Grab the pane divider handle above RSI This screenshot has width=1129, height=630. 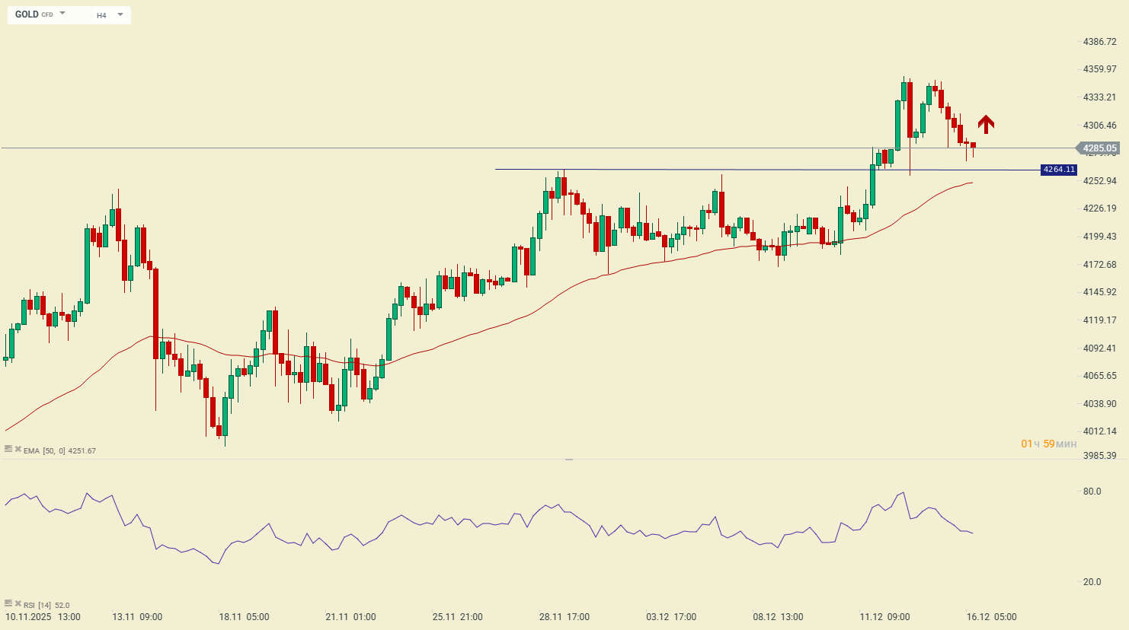[568, 460]
